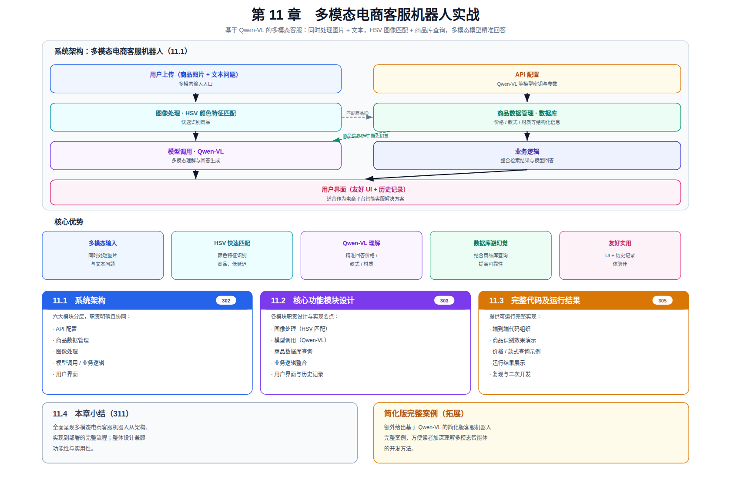Click the list item API 配置 under 11.1
Screen dimensions: 731x480
click(65, 329)
